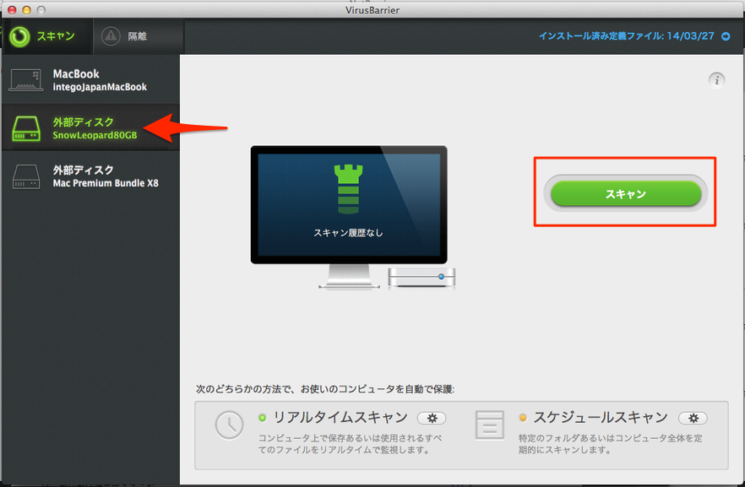The width and height of the screenshot is (745, 487).
Task: Click スキャン履歴なし text on monitor
Action: 348,233
